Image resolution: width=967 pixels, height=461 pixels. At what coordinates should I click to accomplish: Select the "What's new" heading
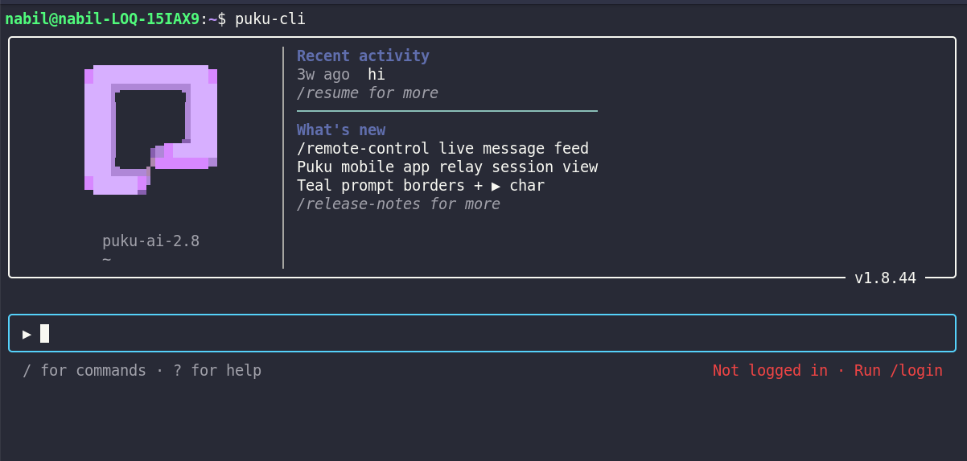[341, 130]
